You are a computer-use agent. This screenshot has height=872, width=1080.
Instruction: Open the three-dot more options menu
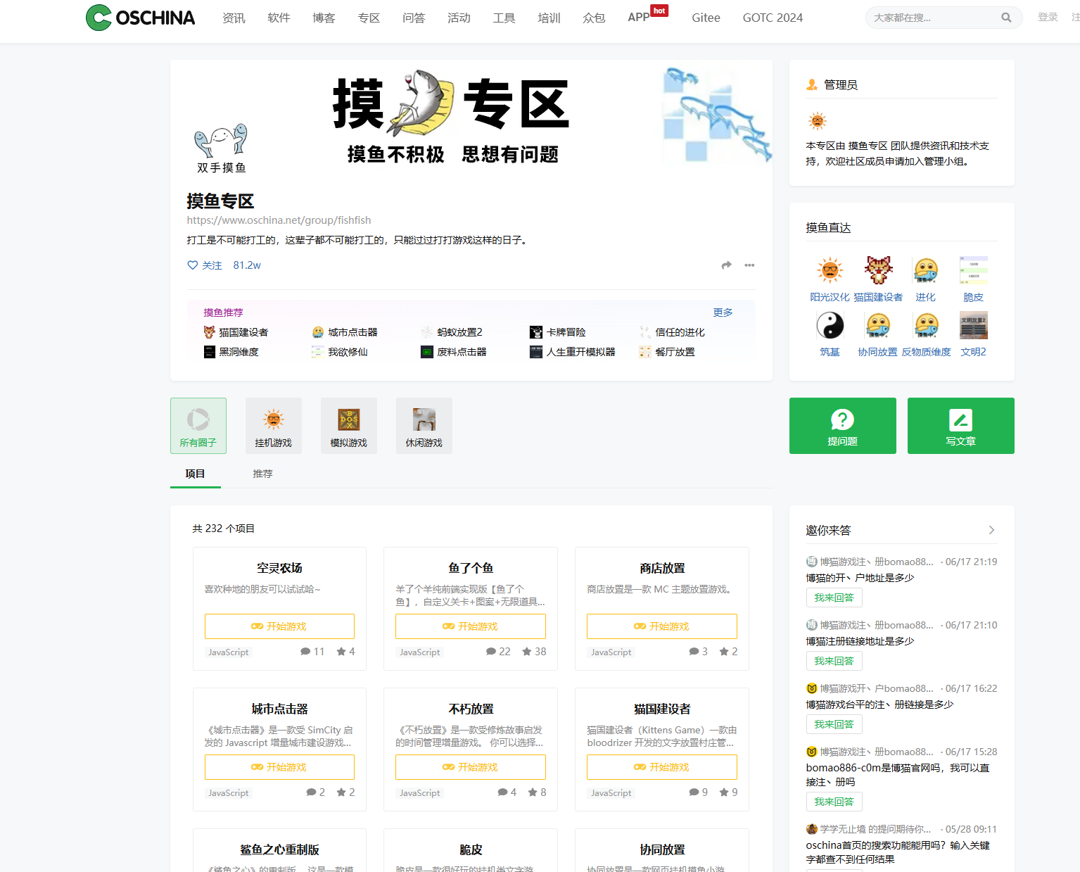(749, 265)
